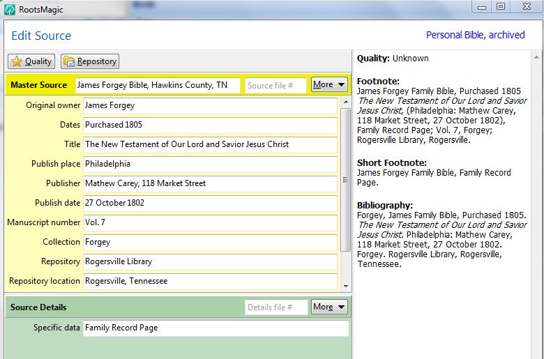The image size is (544, 359).
Task: Click scroll-up arrow of source fields list
Action: [x=345, y=102]
